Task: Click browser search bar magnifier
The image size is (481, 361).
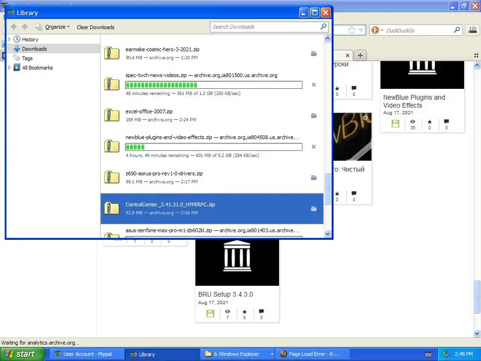Action: pyautogui.click(x=457, y=30)
